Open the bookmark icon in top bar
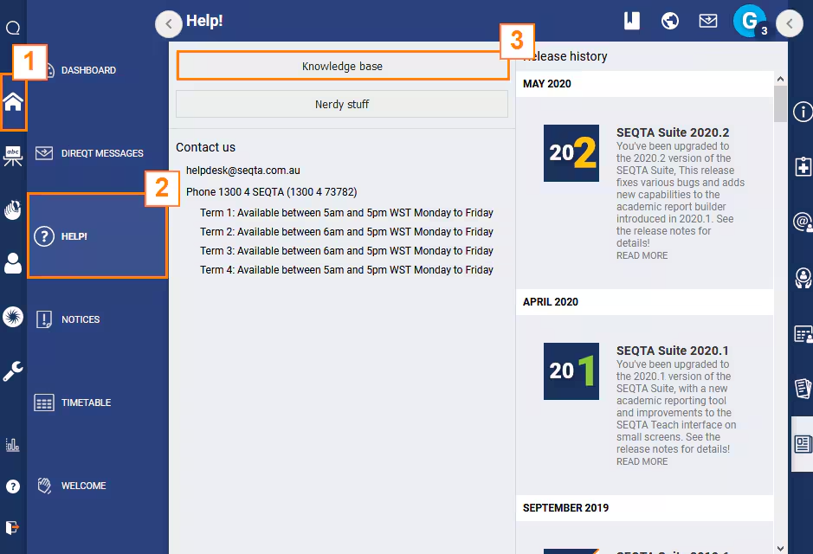Viewport: 813px width, 554px height. (631, 21)
